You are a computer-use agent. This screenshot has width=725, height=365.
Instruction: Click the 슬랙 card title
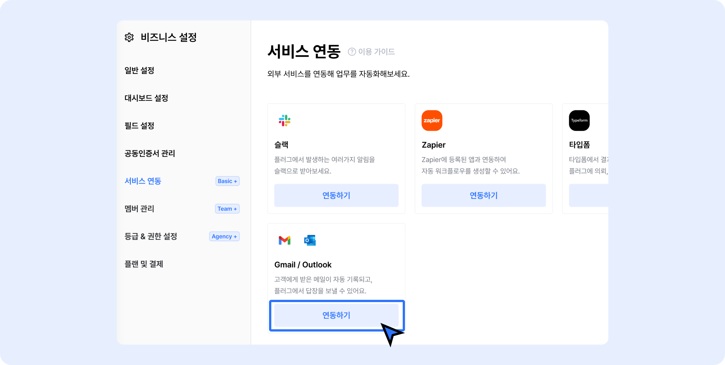click(281, 145)
